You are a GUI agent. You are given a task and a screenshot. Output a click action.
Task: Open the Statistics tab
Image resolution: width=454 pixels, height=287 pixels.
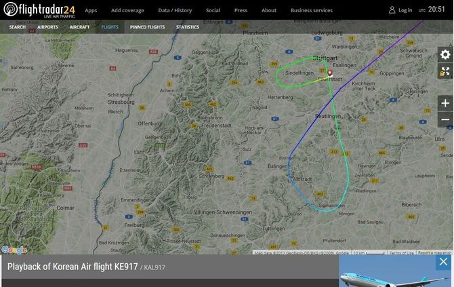coord(187,27)
